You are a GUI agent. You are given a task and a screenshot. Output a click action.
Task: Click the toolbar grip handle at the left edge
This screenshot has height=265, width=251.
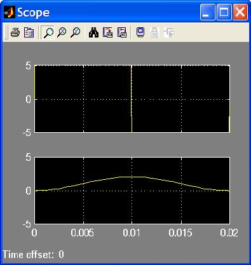[6, 32]
